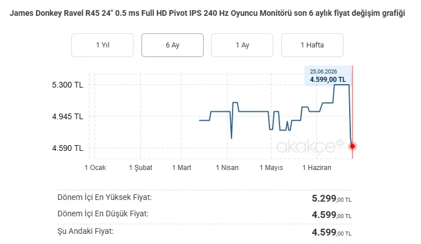Screen dimensions: 421x244
Task: Click the red current-price data point
Action: [353, 146]
